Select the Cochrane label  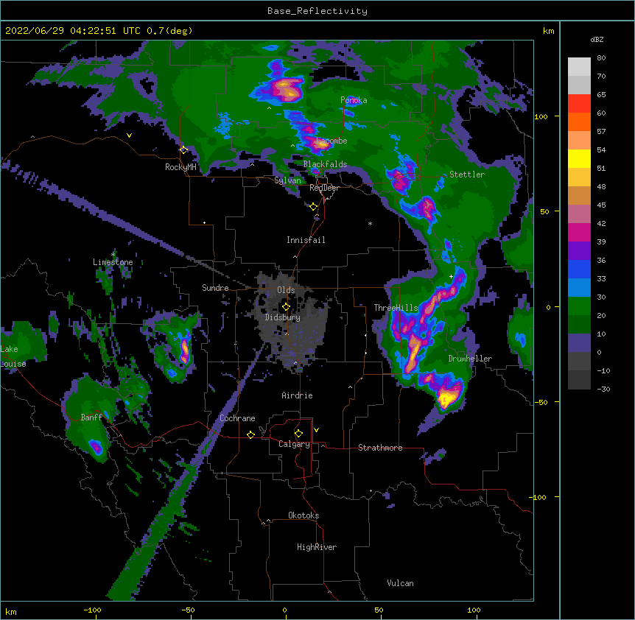(x=237, y=418)
